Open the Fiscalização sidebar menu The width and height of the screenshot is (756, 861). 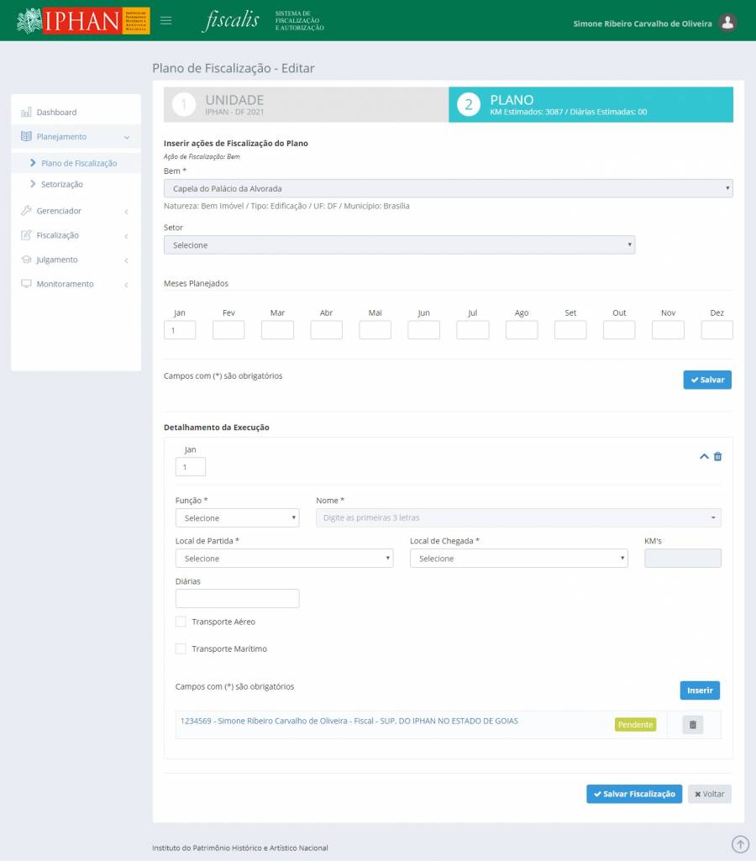[57, 235]
